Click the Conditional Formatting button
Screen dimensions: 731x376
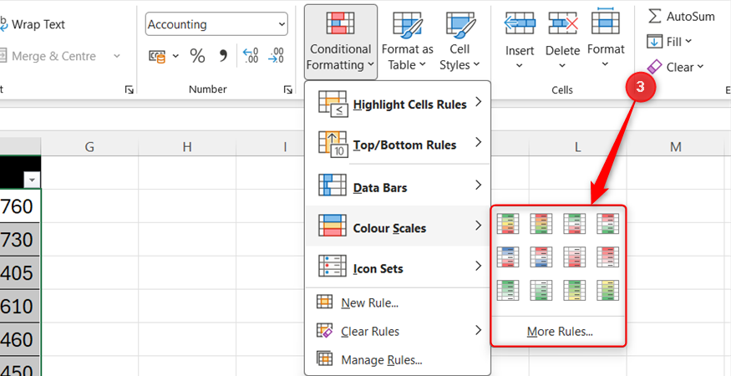point(341,42)
